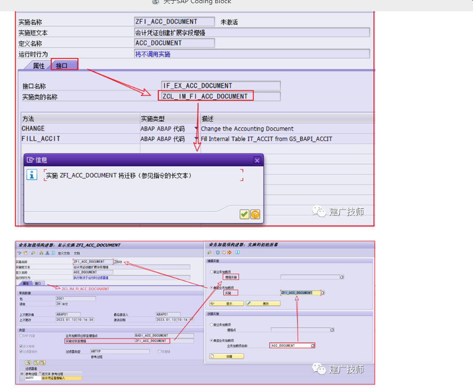Viewport: 473px width, 390px height.
Task: Open help via orange question mark icon
Action: 255,214
